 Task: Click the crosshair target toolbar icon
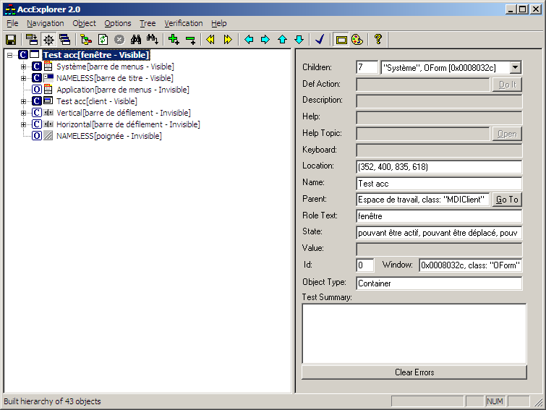48,40
